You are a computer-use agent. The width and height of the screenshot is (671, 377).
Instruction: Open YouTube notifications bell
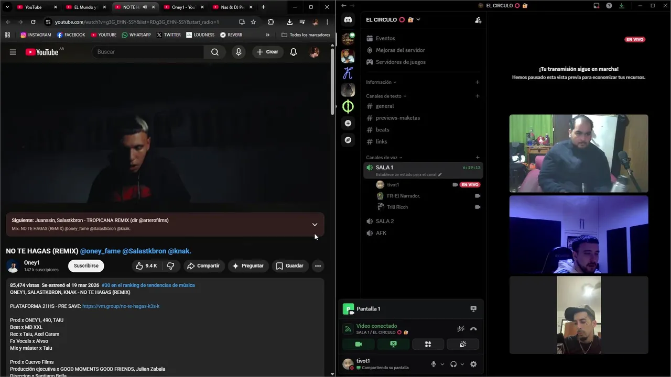coord(294,52)
